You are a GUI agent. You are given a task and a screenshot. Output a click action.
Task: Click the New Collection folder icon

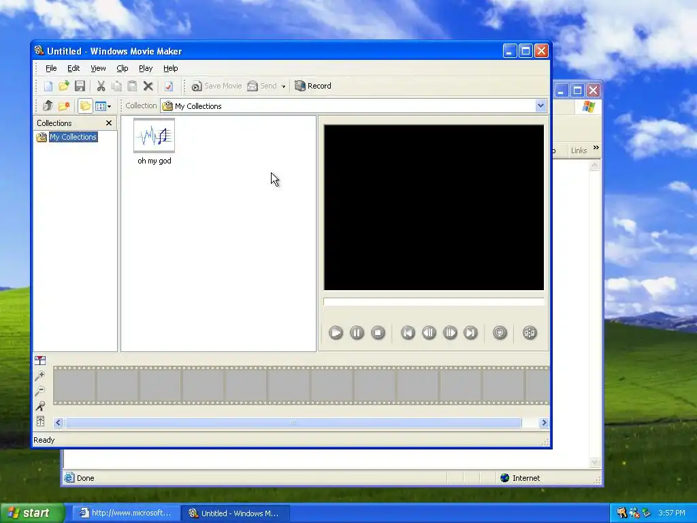[x=64, y=106]
